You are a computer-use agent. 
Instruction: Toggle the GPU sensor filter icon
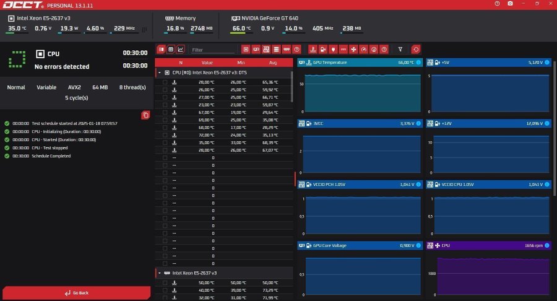[256, 50]
